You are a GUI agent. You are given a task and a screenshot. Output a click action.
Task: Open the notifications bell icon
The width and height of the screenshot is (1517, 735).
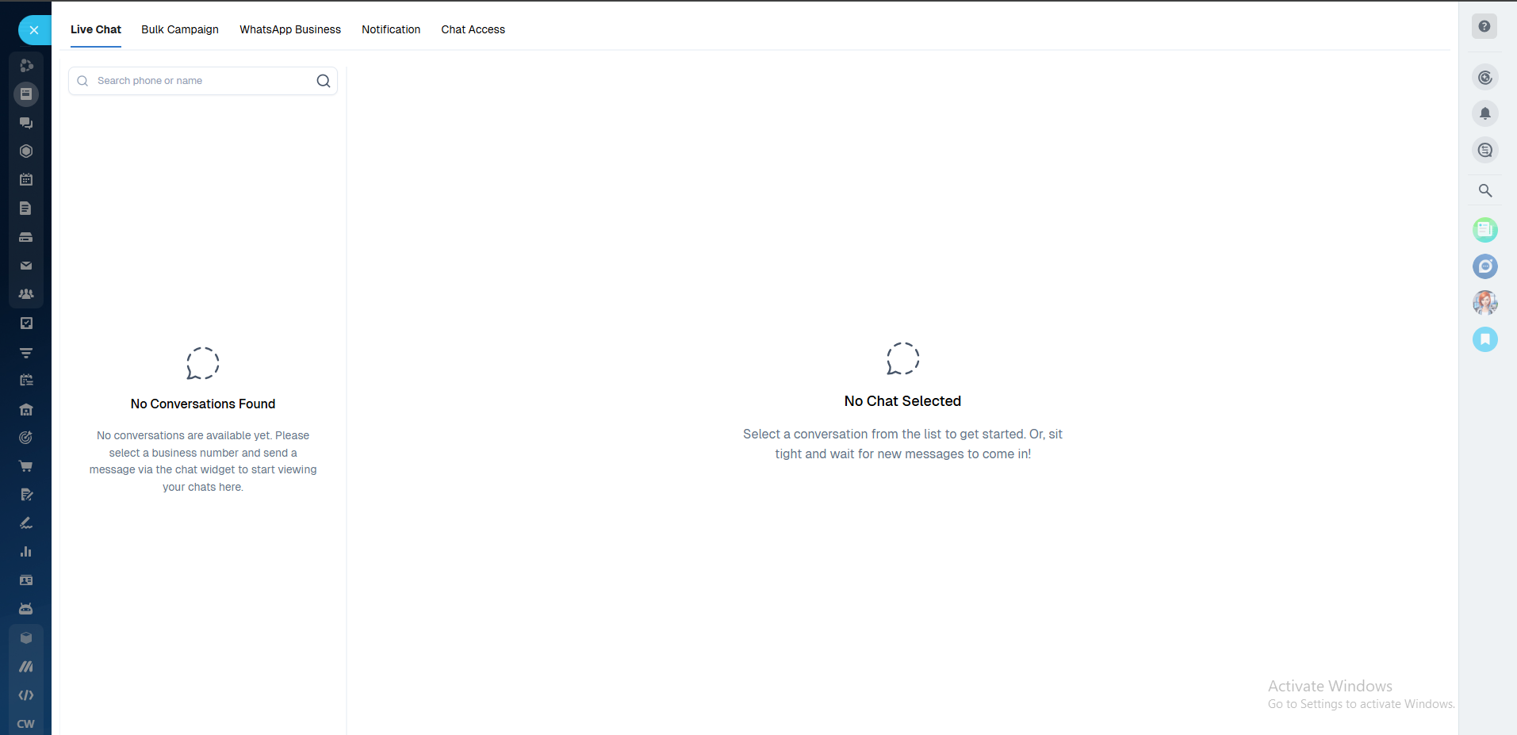1485,113
